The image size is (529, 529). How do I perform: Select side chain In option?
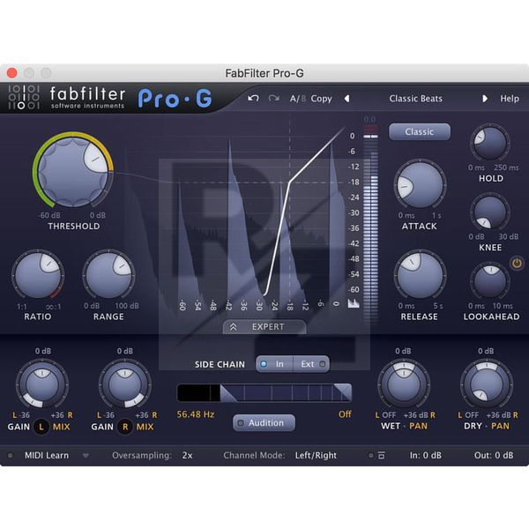coord(273,364)
